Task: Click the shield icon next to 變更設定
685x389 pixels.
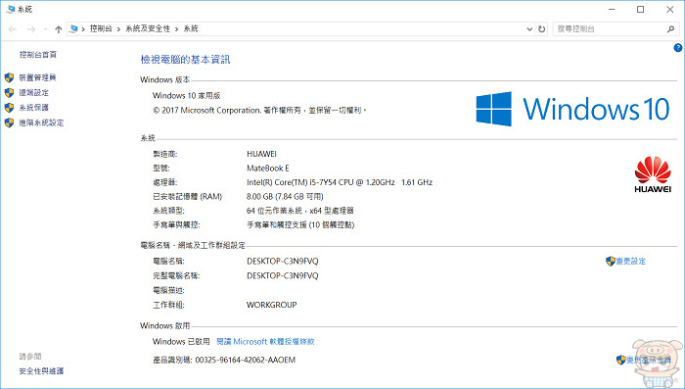Action: click(611, 262)
